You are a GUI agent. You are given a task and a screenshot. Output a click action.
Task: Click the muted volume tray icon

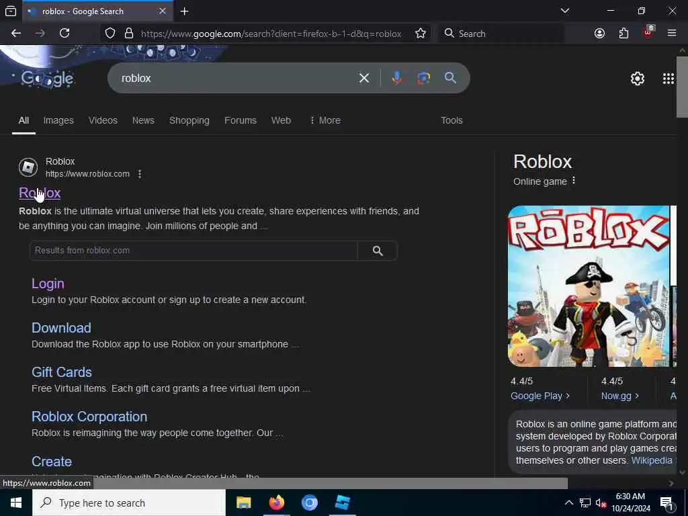click(601, 503)
